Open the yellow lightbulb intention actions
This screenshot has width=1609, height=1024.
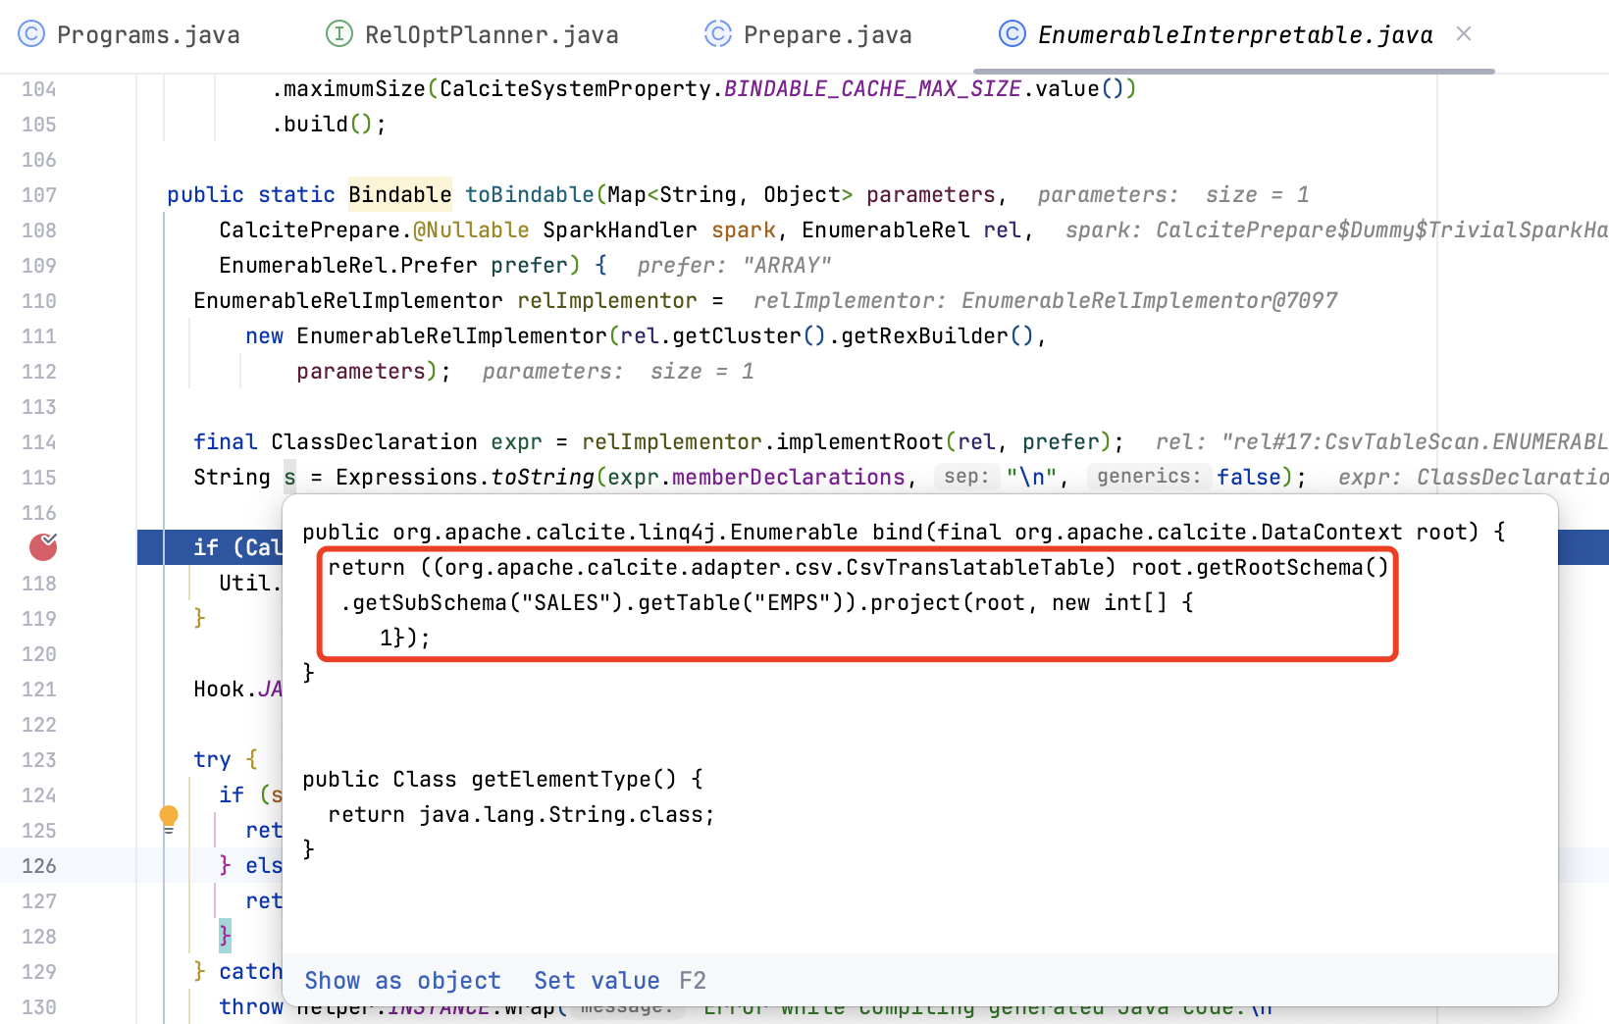click(169, 816)
